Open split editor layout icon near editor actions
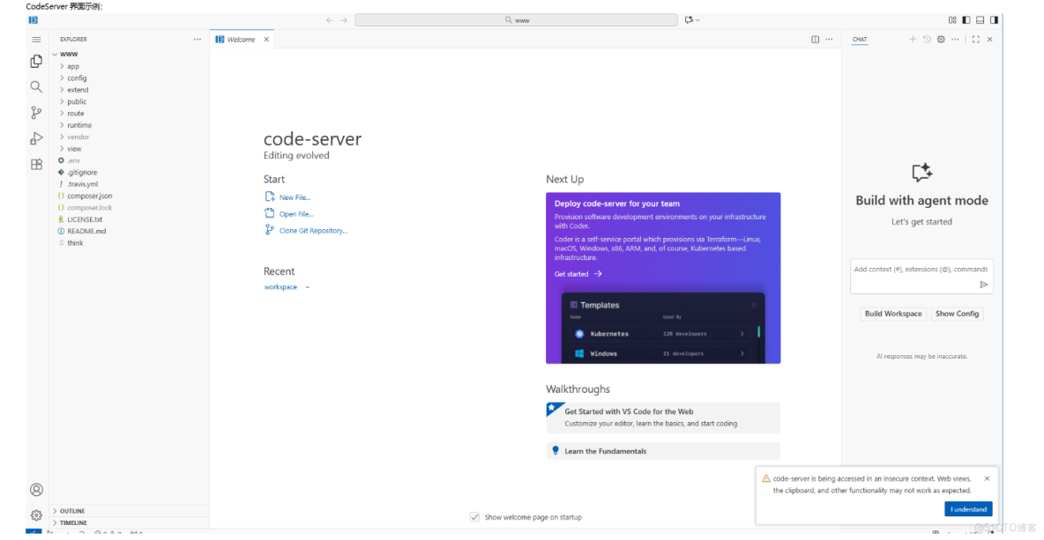This screenshot has width=1044, height=540. (814, 39)
